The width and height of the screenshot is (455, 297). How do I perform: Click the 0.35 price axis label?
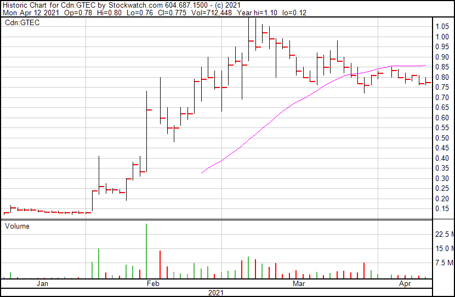pyautogui.click(x=442, y=168)
